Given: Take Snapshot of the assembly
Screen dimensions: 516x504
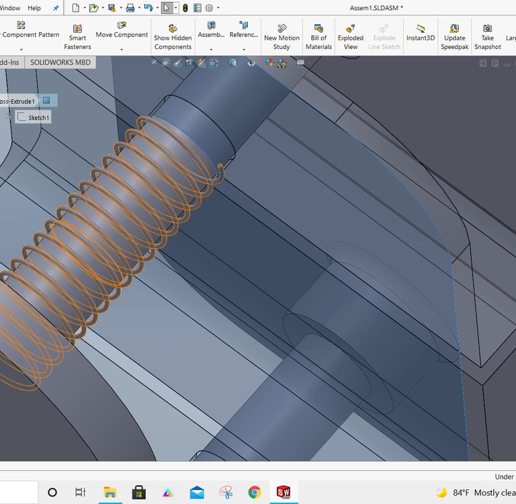Looking at the screenshot, I should coord(487,38).
